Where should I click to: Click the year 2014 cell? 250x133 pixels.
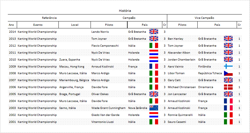tap(12, 32)
